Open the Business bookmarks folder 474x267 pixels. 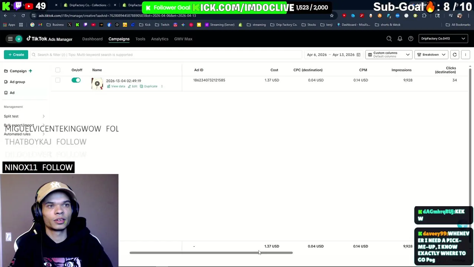coord(55,25)
